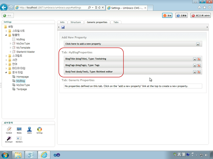Open the MyBlog template under 템플릿
This screenshot has height=159, width=213.
click(x=20, y=39)
